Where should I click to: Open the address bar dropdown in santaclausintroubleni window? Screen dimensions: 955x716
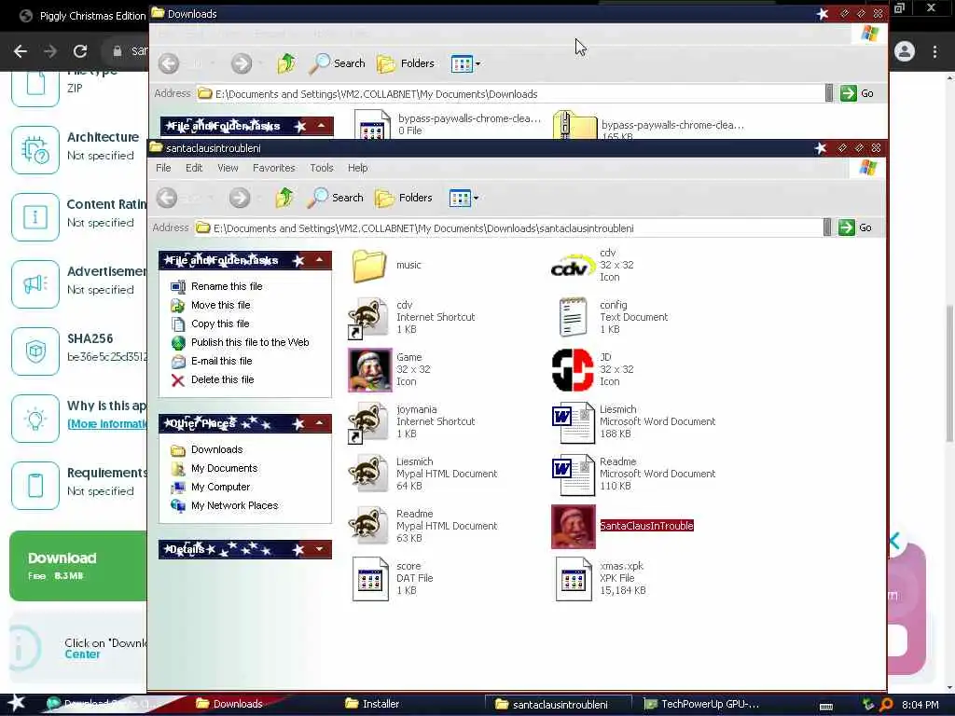827,227
